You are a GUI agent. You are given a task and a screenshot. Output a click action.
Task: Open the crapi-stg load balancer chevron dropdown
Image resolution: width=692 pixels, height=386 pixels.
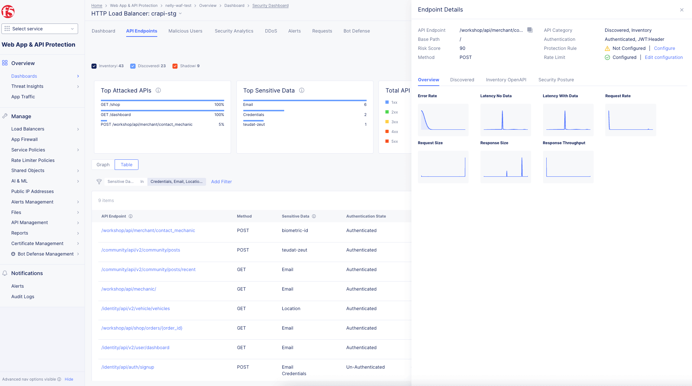[180, 13]
